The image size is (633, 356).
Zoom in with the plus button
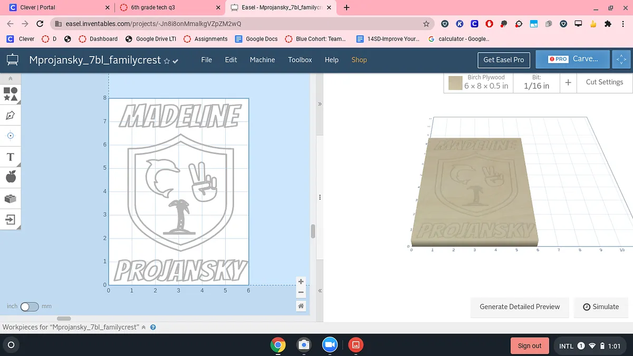301,282
